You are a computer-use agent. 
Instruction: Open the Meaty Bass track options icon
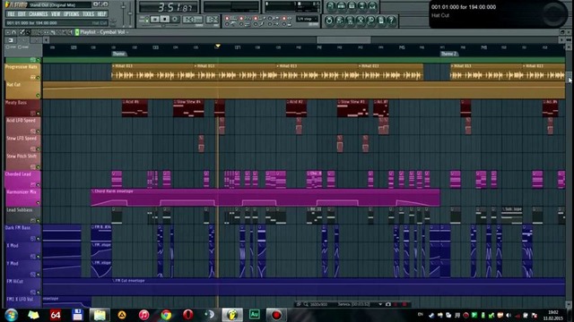(x=33, y=114)
